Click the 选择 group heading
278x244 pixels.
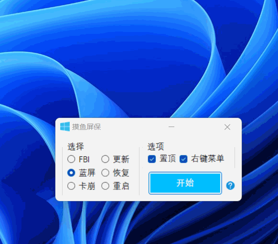pos(75,147)
